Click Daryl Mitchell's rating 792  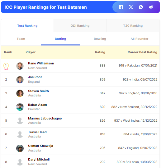pyautogui.click(x=102, y=162)
